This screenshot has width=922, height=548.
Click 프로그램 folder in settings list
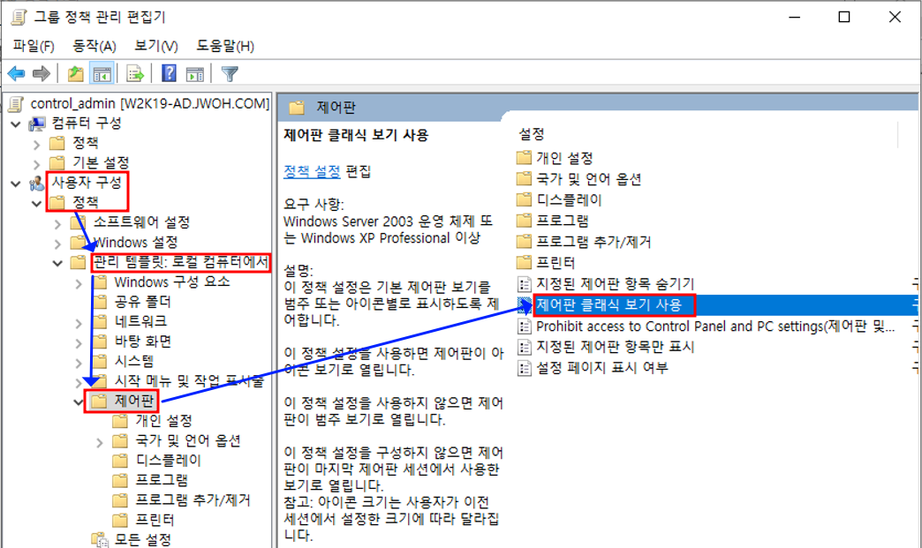[x=563, y=221]
